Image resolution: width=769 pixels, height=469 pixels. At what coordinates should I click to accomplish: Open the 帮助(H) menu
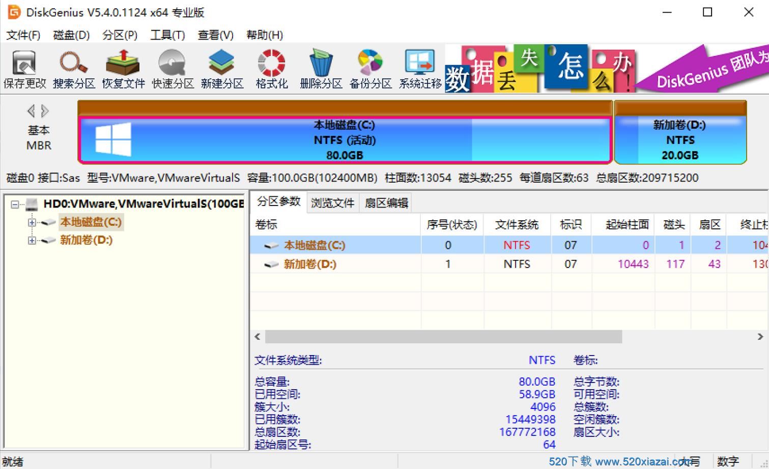click(265, 35)
